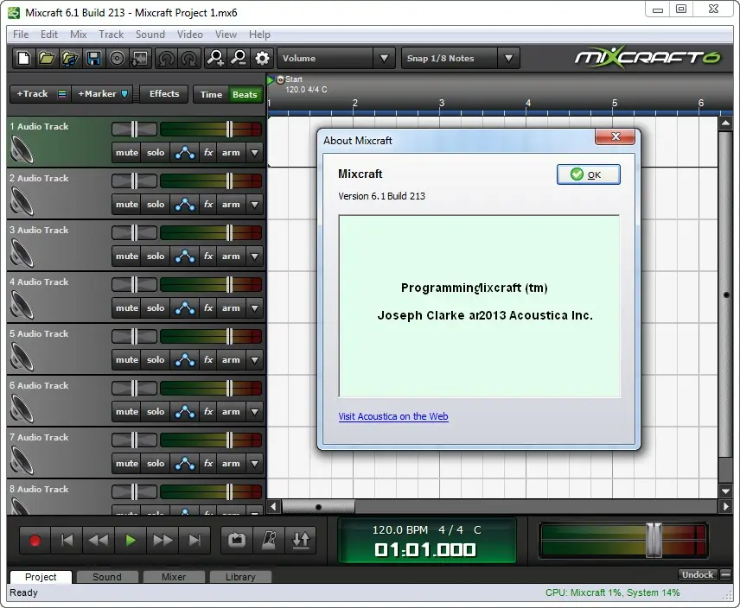Expand the arm dropdown arrow on 6 Audio Track

point(254,412)
